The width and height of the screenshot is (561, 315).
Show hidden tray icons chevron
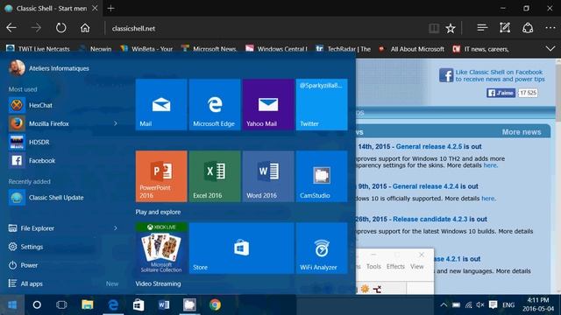[x=444, y=305]
